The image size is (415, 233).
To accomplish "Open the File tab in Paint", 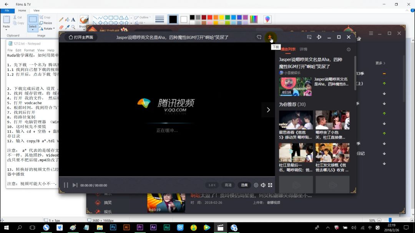I will point(7,11).
